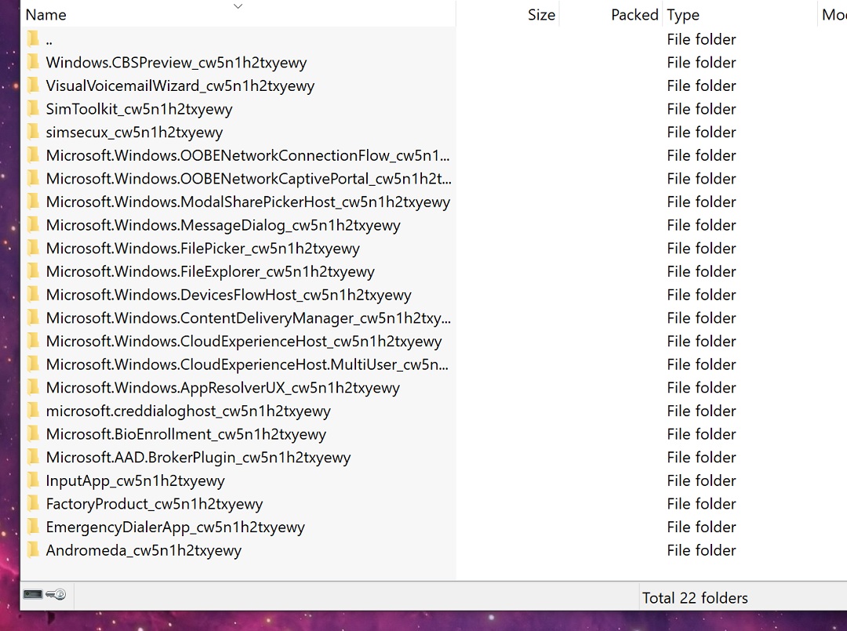The height and width of the screenshot is (631, 847).
Task: Click 'File folder' type in InputApp row
Action: pos(701,481)
